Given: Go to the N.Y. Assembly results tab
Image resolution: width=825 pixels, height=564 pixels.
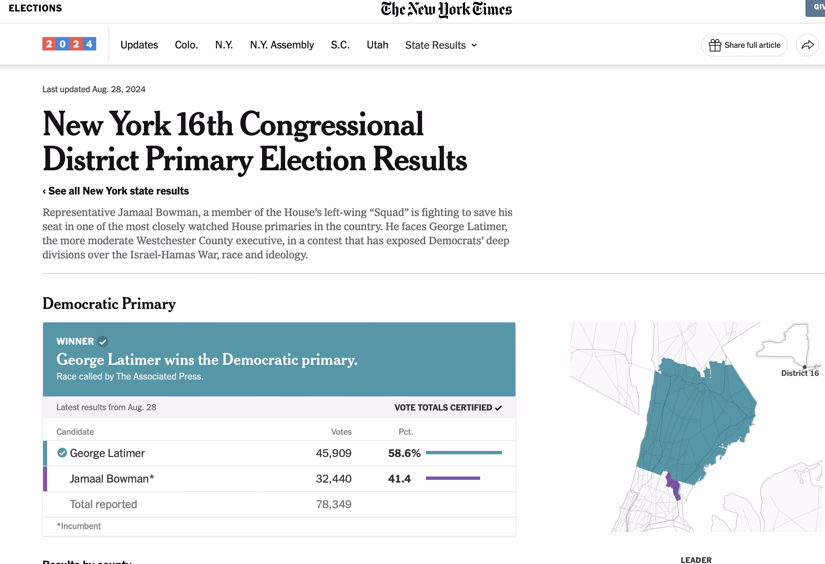Looking at the screenshot, I should [282, 45].
